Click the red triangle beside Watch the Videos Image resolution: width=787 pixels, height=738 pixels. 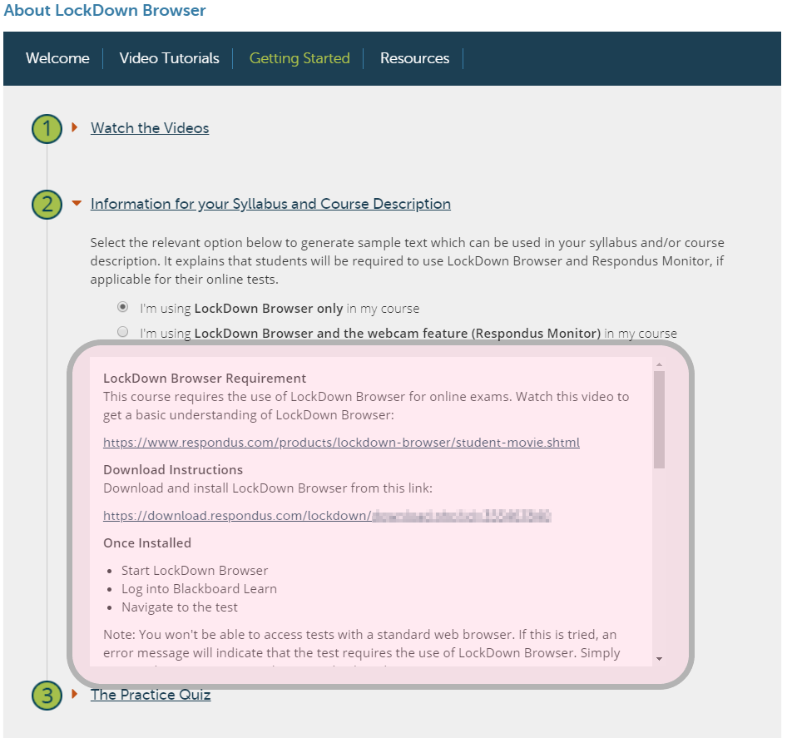tap(75, 128)
